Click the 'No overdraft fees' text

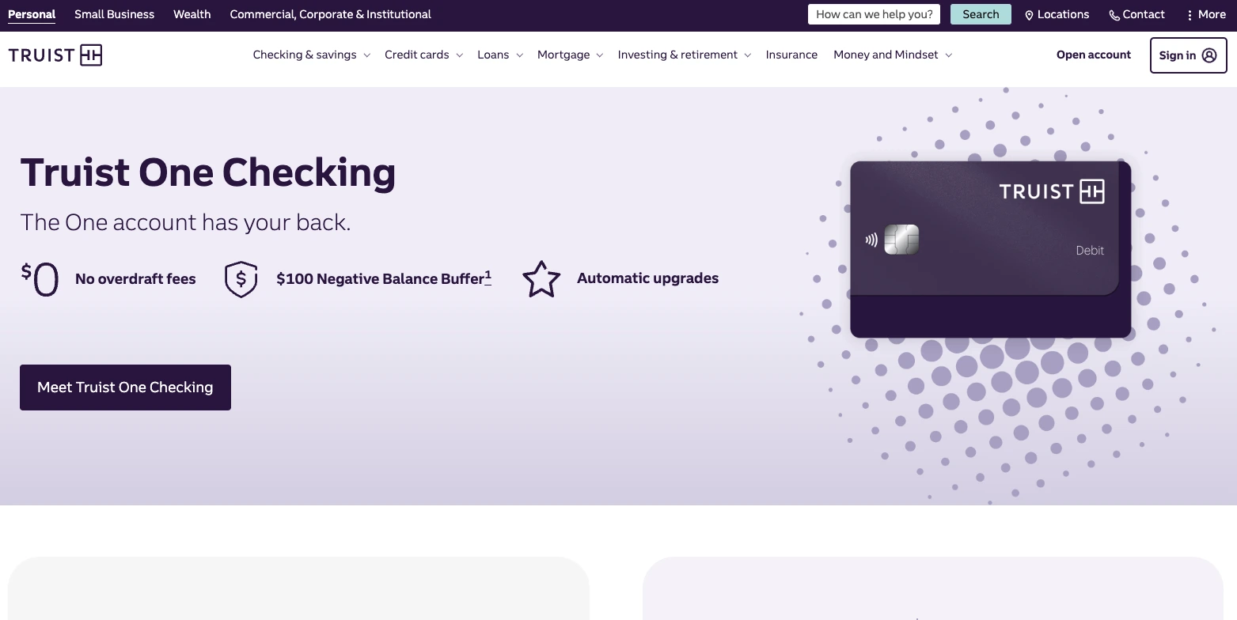coord(135,278)
